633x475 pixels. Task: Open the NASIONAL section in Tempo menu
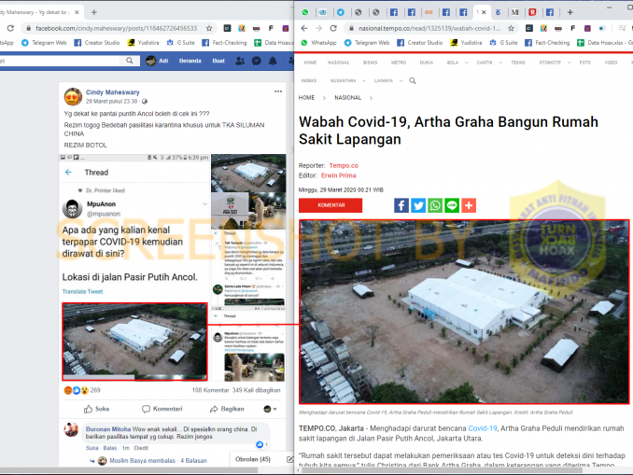(x=338, y=63)
